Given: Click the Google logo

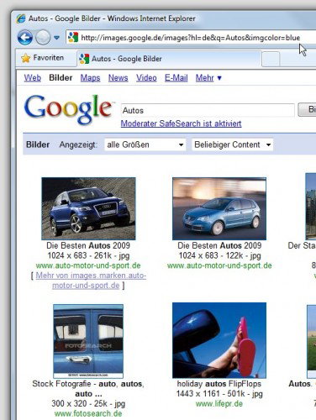Looking at the screenshot, I should (69, 109).
